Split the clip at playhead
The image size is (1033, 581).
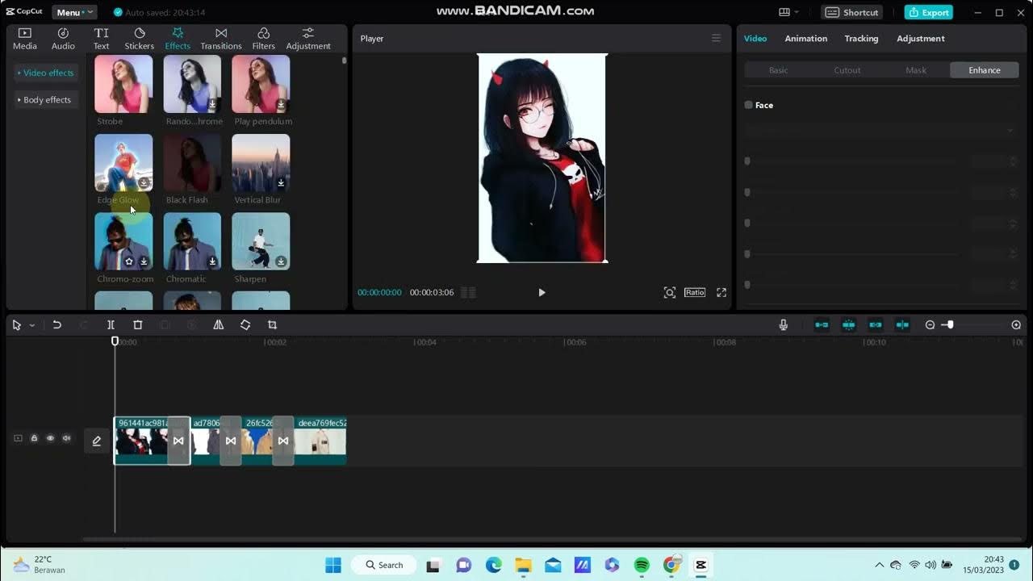point(111,324)
